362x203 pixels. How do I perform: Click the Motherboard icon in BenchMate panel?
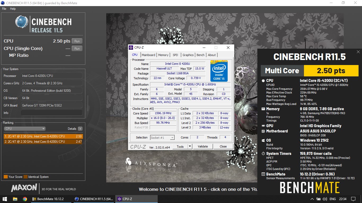(x=263, y=131)
